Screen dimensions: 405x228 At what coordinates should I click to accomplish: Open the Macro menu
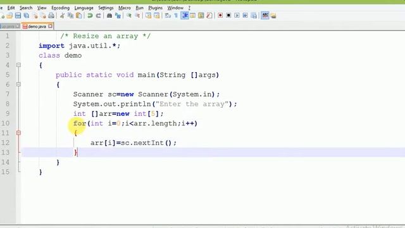click(125, 8)
